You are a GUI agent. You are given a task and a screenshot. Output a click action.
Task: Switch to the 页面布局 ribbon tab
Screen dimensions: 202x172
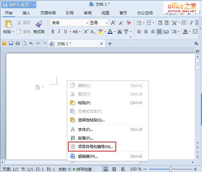click(x=48, y=13)
